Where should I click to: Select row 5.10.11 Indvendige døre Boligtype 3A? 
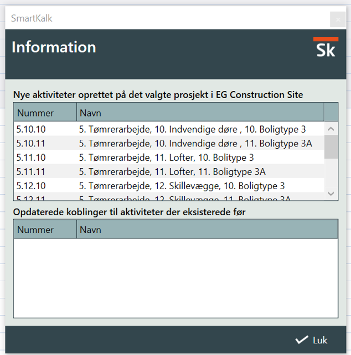pos(166,144)
